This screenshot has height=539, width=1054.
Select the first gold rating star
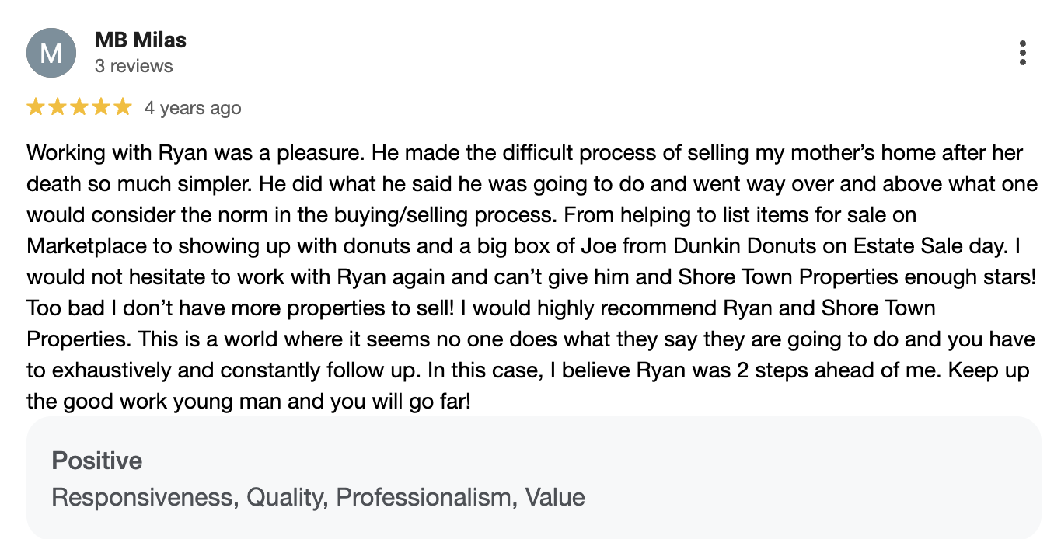tap(37, 107)
